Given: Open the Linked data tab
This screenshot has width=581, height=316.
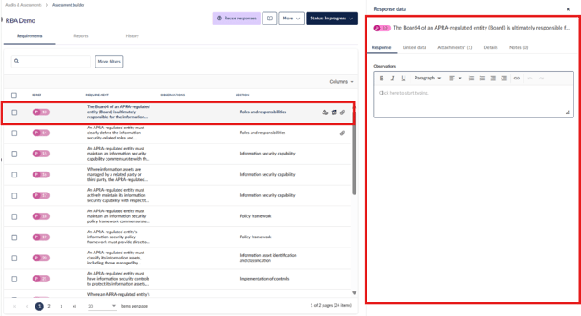Looking at the screenshot, I should coord(415,47).
